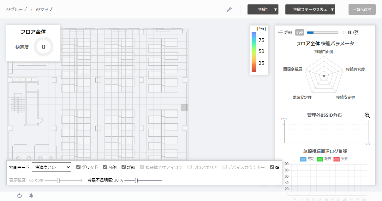Screen dimensions: 382x201
Task: Adjust the 背景不透明度 slider handle
Action: click(x=136, y=180)
